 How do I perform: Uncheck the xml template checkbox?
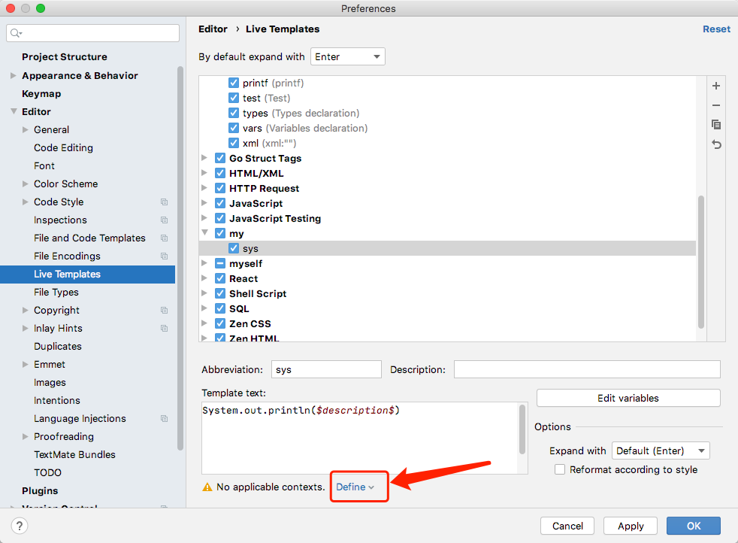point(234,143)
